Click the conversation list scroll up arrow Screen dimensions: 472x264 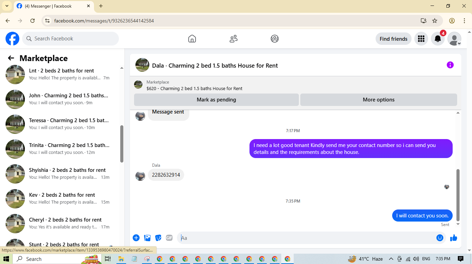(x=122, y=68)
